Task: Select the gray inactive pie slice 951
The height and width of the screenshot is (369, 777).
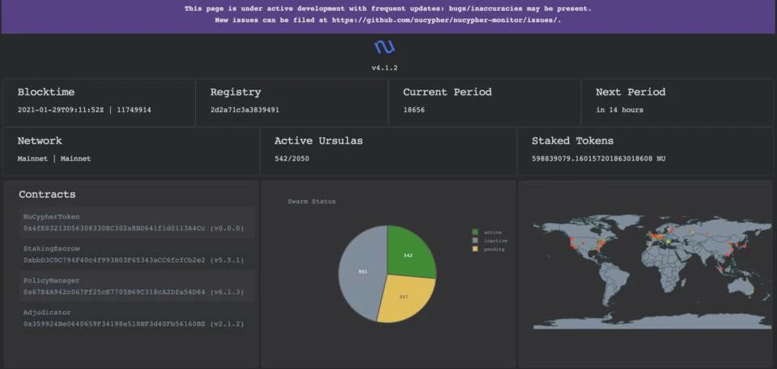Action: click(361, 272)
